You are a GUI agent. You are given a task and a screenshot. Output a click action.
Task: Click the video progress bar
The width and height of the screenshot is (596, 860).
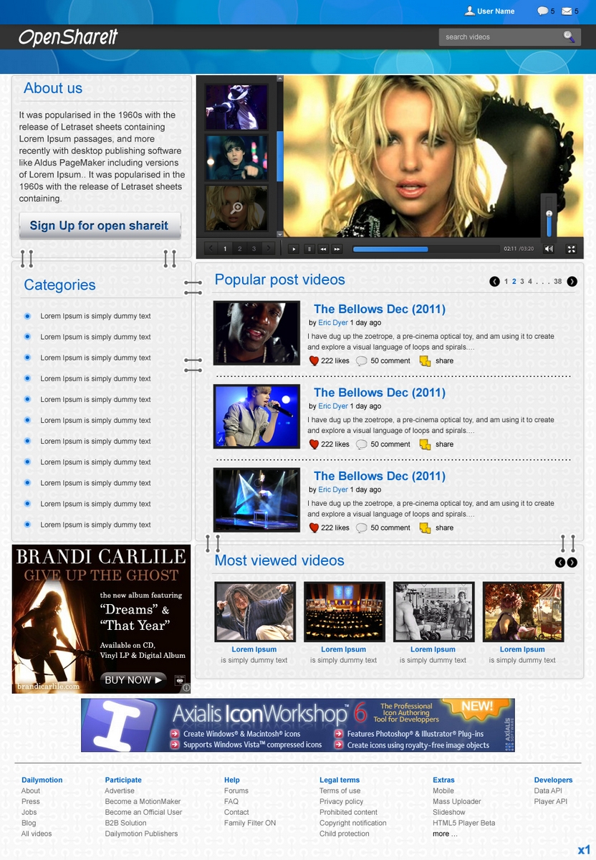(426, 249)
